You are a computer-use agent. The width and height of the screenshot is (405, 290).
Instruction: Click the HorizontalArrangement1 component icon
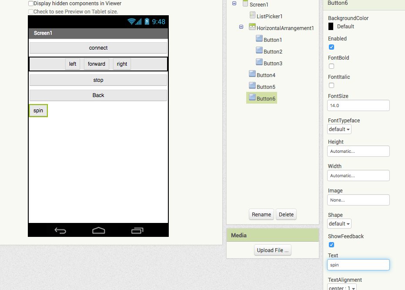pyautogui.click(x=252, y=27)
